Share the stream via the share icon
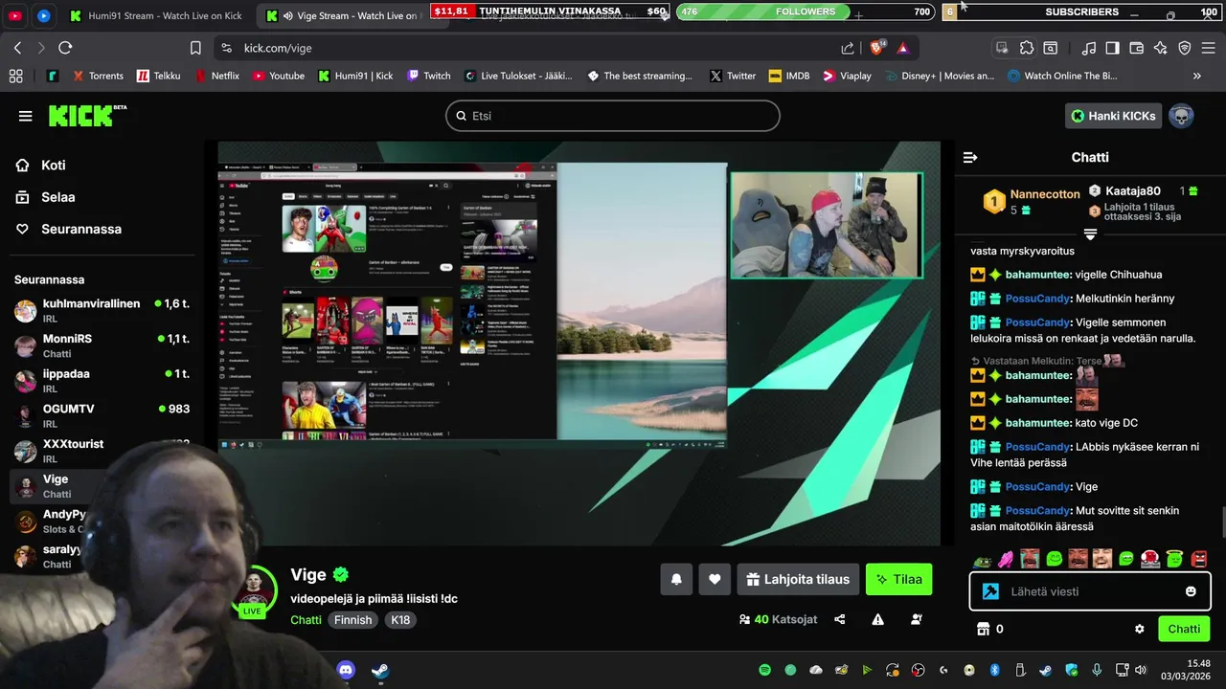Viewport: 1226px width, 689px height. click(x=840, y=619)
